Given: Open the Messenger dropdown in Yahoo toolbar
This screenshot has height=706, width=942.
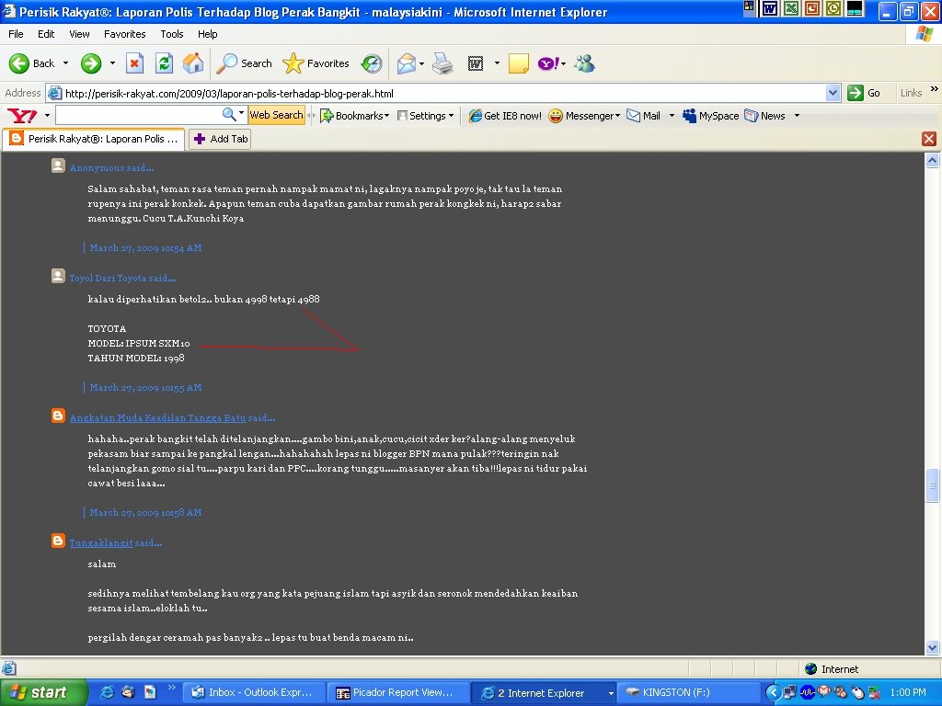Looking at the screenshot, I should pos(617,116).
